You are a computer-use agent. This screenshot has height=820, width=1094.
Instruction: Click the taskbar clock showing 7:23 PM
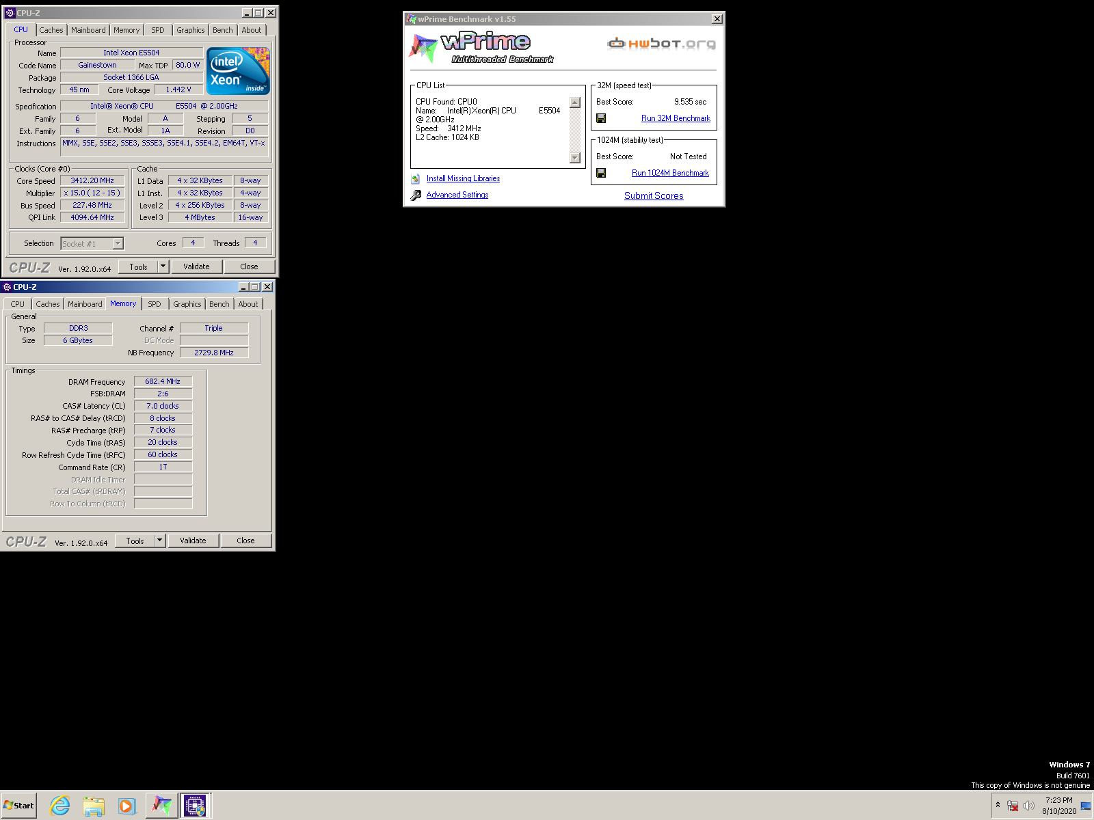[x=1058, y=806]
